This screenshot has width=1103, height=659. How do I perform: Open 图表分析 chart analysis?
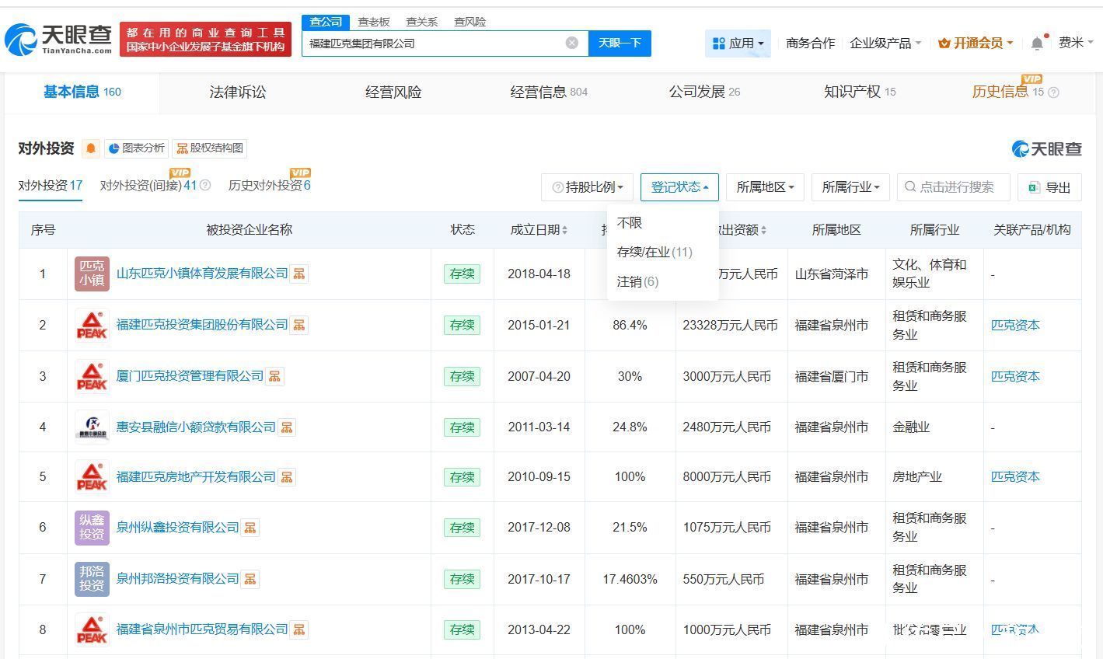(x=136, y=148)
